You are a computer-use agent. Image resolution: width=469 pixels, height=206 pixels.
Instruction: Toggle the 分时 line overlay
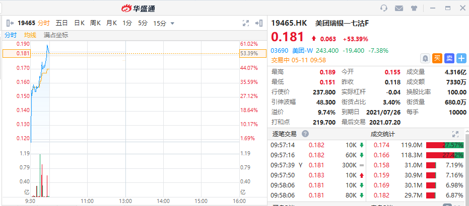pyautogui.click(x=11, y=35)
